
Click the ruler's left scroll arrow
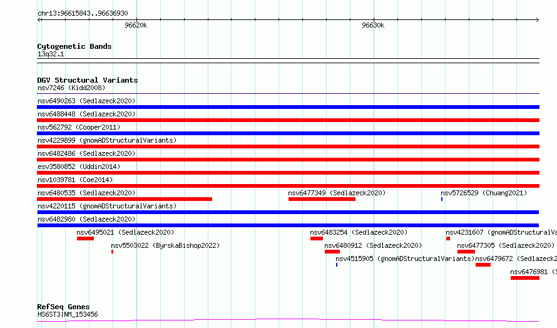[39, 19]
